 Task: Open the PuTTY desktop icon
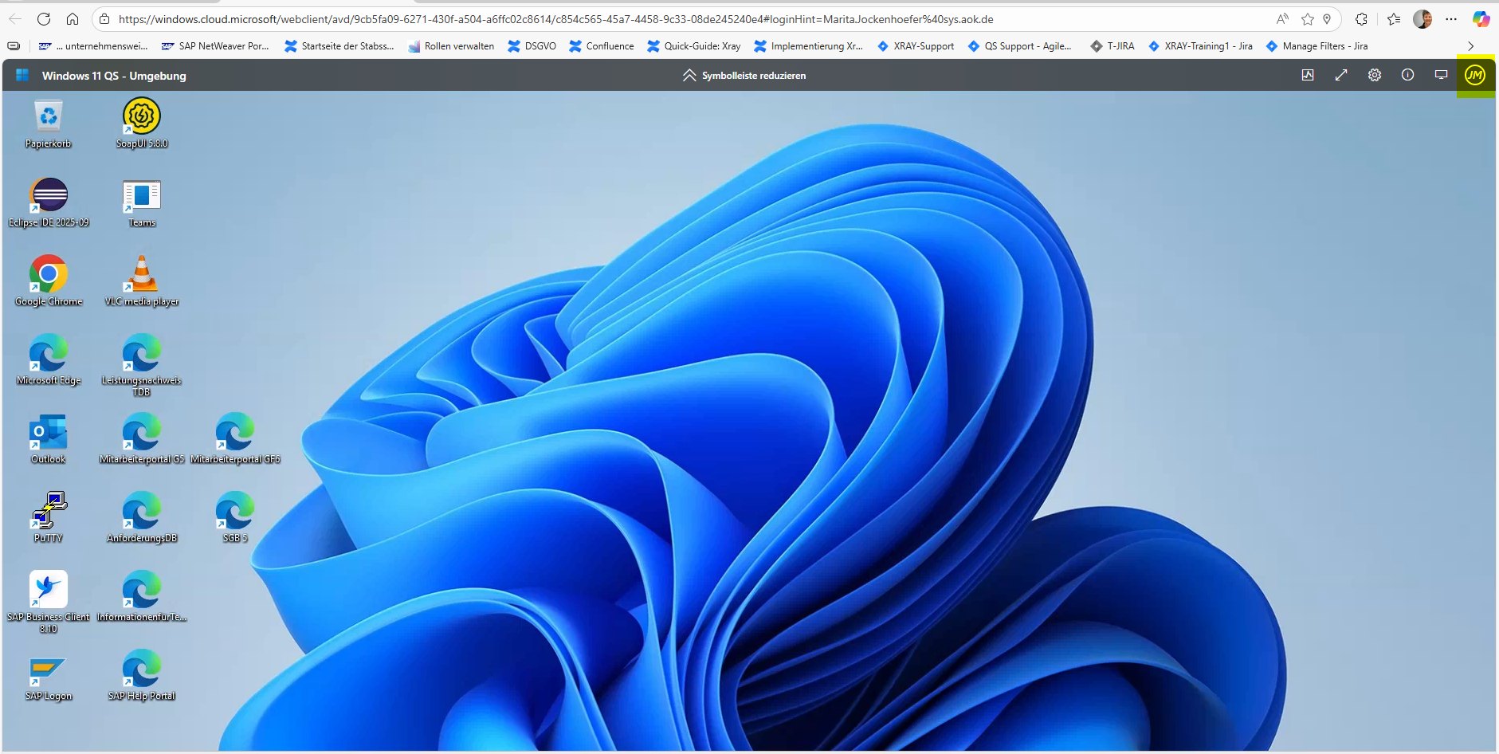(x=49, y=511)
